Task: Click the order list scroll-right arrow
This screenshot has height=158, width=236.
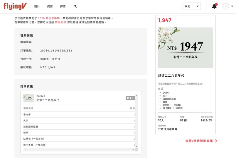Action: [x=134, y=150]
